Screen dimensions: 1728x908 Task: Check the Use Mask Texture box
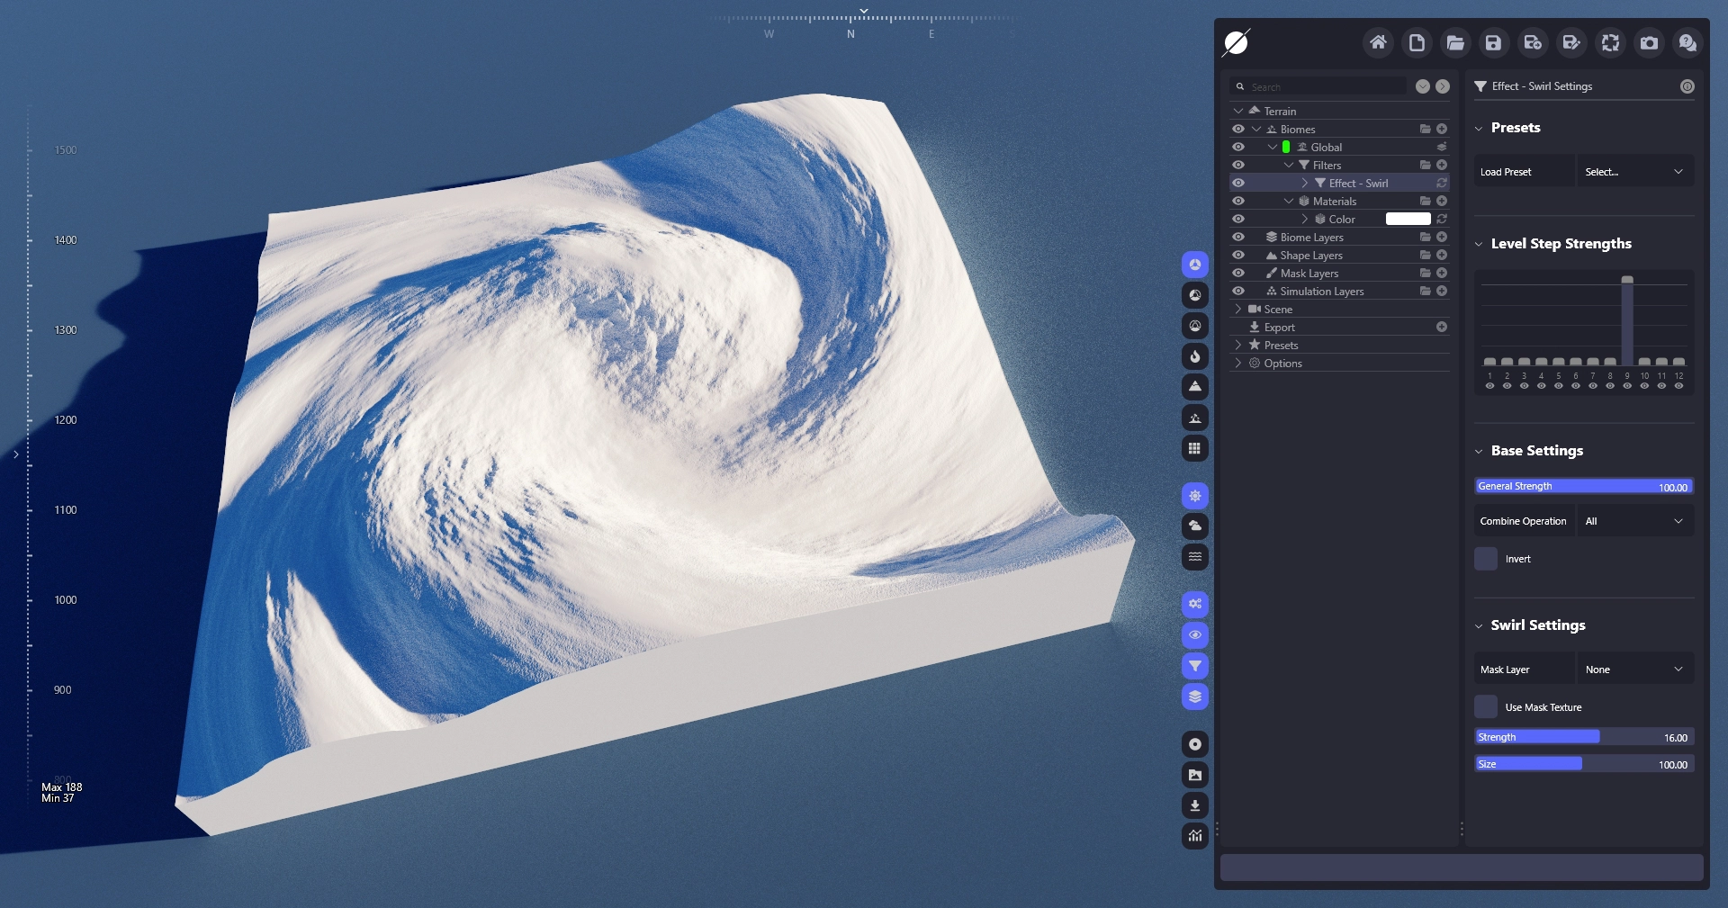pos(1486,707)
